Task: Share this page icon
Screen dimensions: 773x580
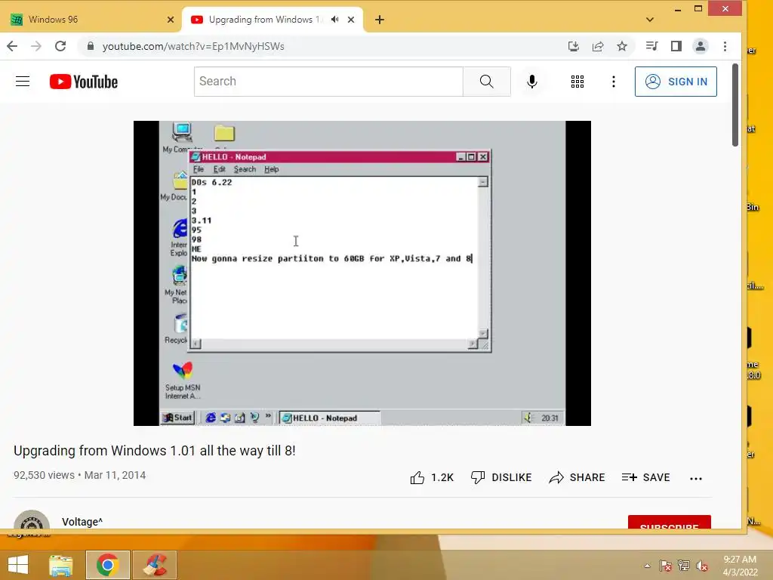Action: coord(598,46)
